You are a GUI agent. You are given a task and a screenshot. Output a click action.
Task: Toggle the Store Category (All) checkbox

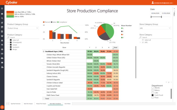(143, 42)
